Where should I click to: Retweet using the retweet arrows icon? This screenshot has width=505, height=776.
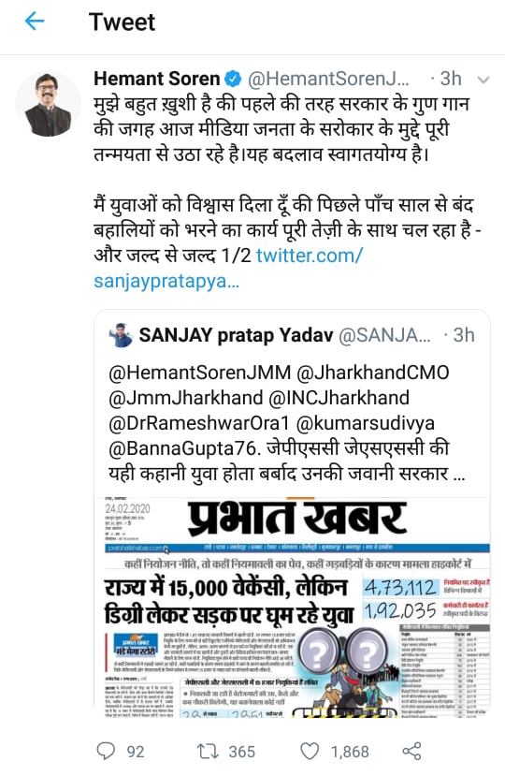[209, 752]
